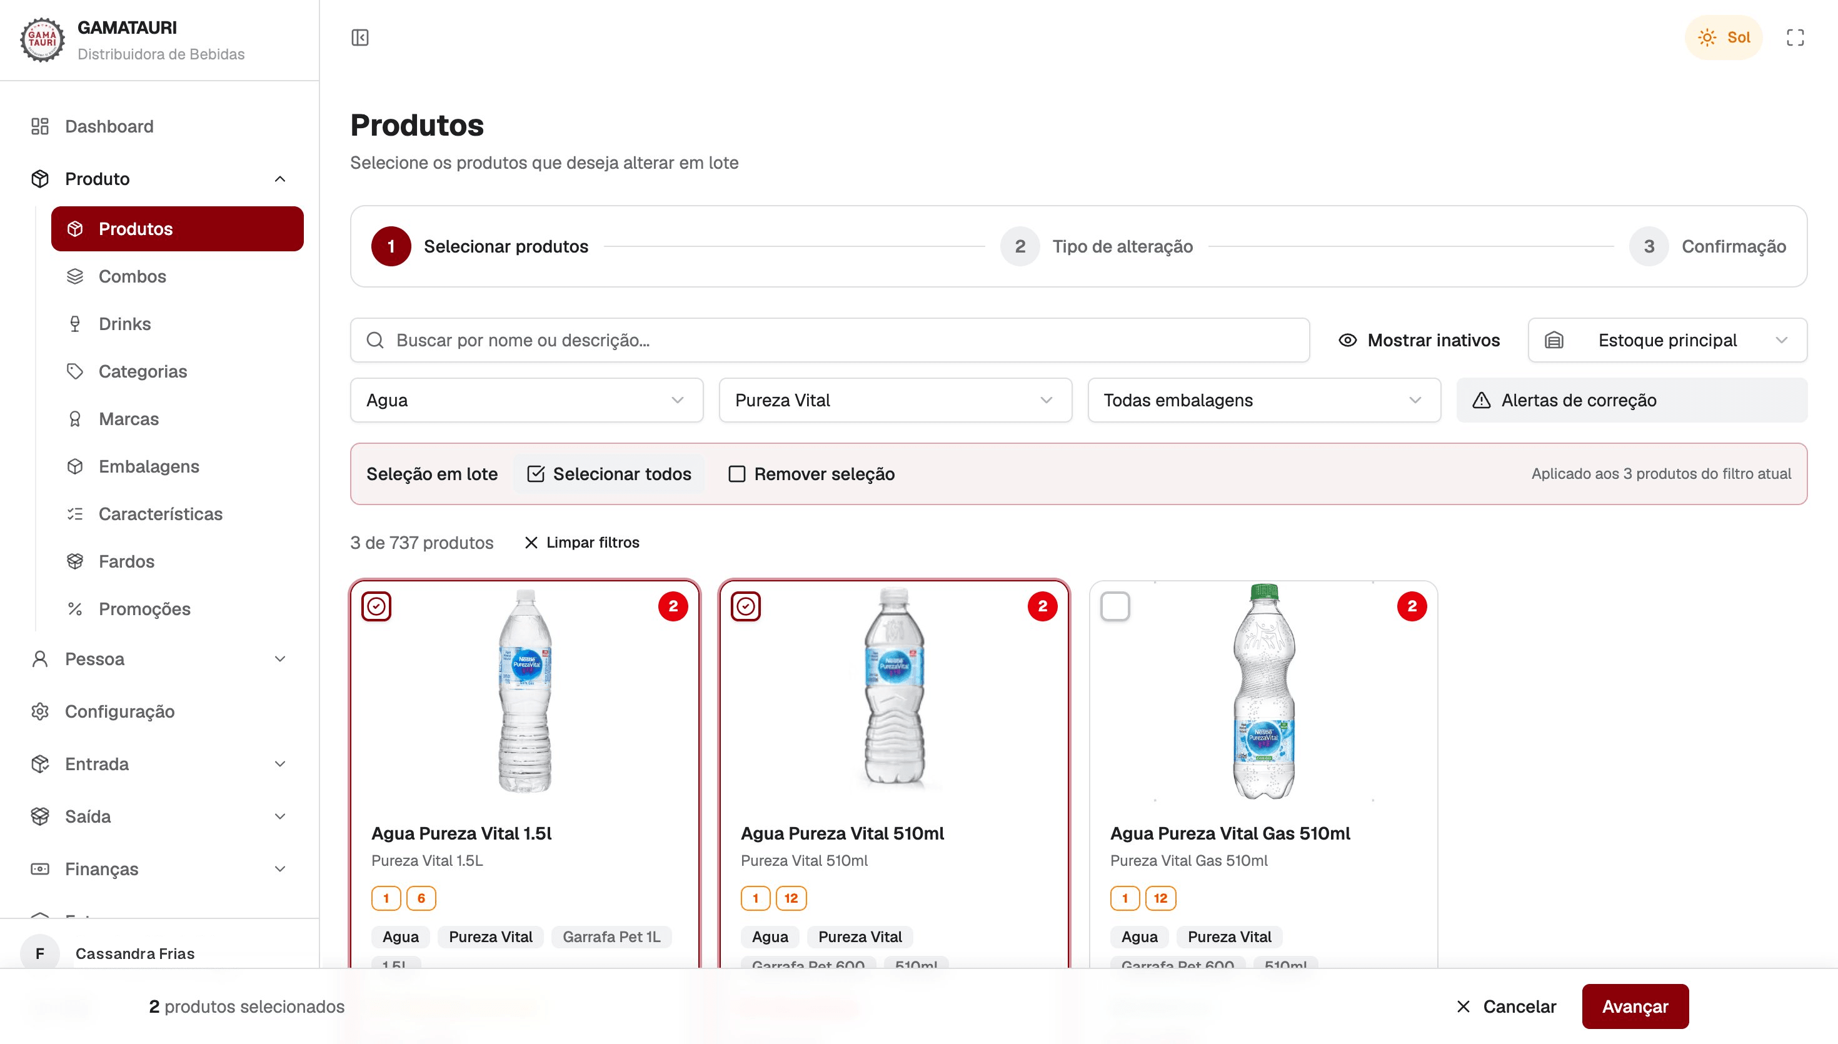Click red badge on Agua Pureza Vital 510ml card

tap(1042, 606)
